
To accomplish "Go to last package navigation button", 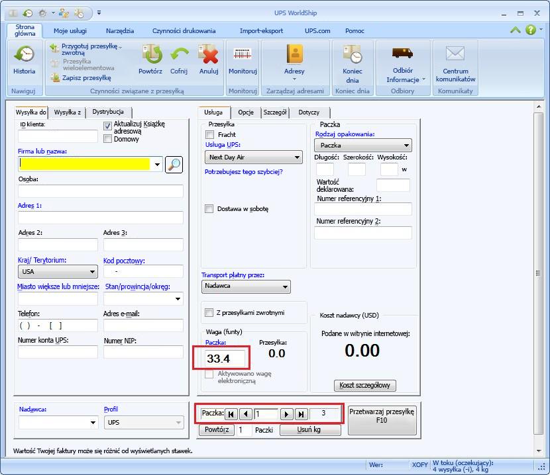I will [301, 414].
